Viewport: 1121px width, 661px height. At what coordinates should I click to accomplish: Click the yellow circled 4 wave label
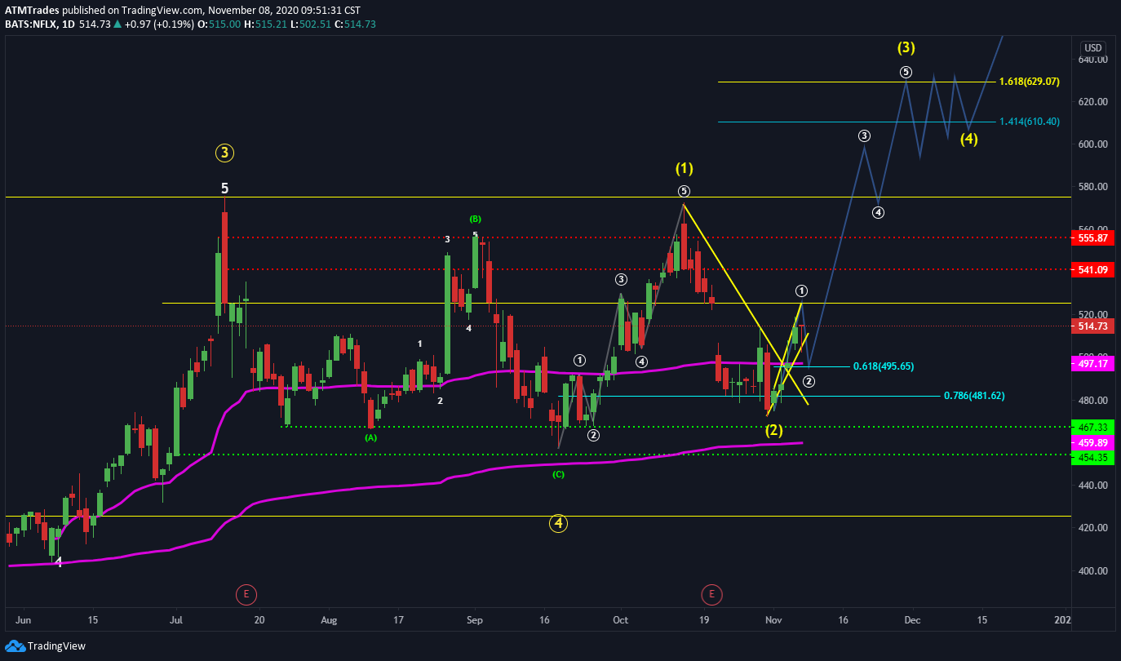558,523
